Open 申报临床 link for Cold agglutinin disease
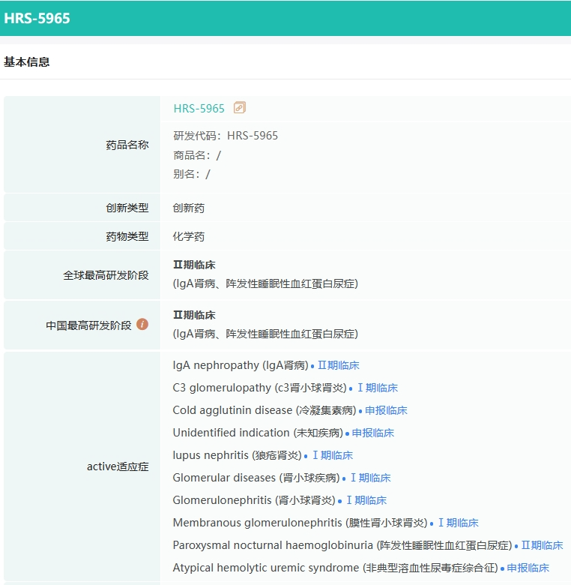 coord(386,410)
